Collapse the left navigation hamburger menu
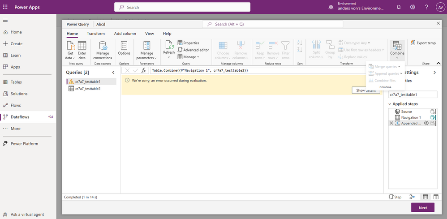This screenshot has height=219, width=447. 5,20
